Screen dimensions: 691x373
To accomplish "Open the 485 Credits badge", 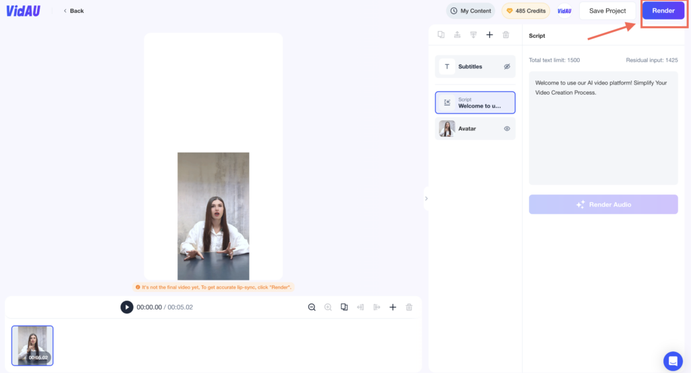I will pyautogui.click(x=526, y=11).
